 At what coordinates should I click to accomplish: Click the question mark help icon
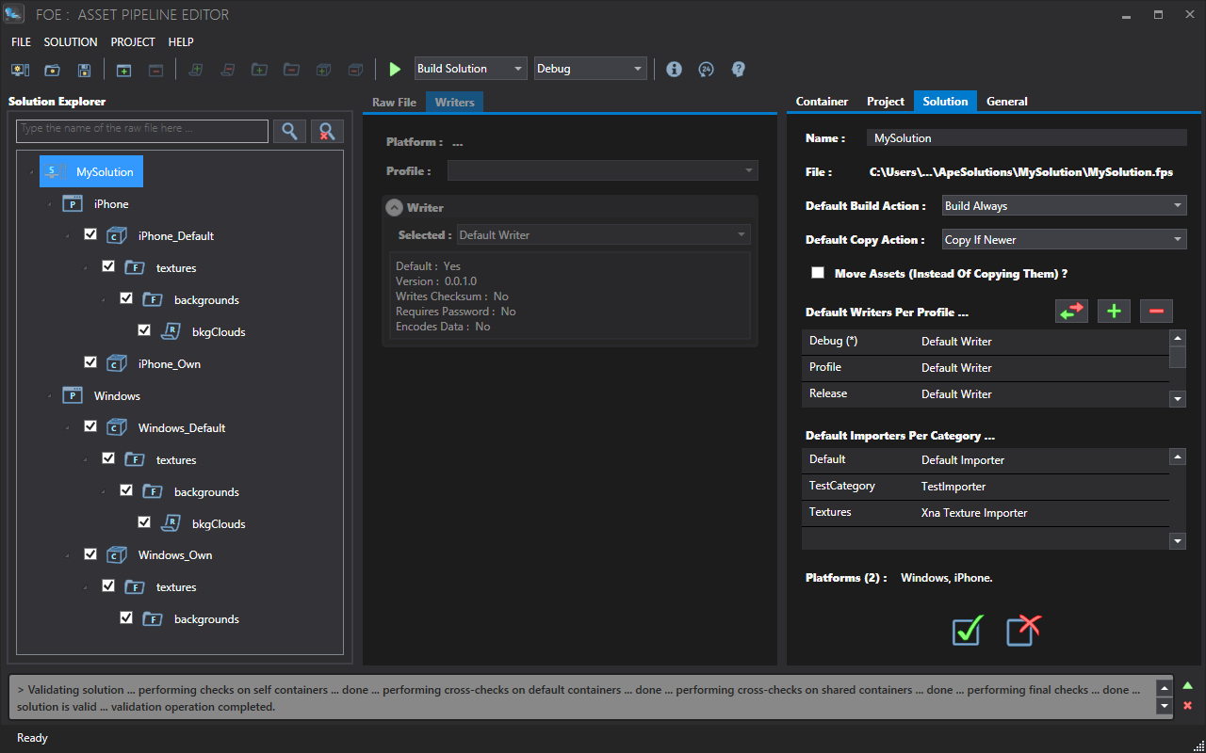[x=739, y=69]
